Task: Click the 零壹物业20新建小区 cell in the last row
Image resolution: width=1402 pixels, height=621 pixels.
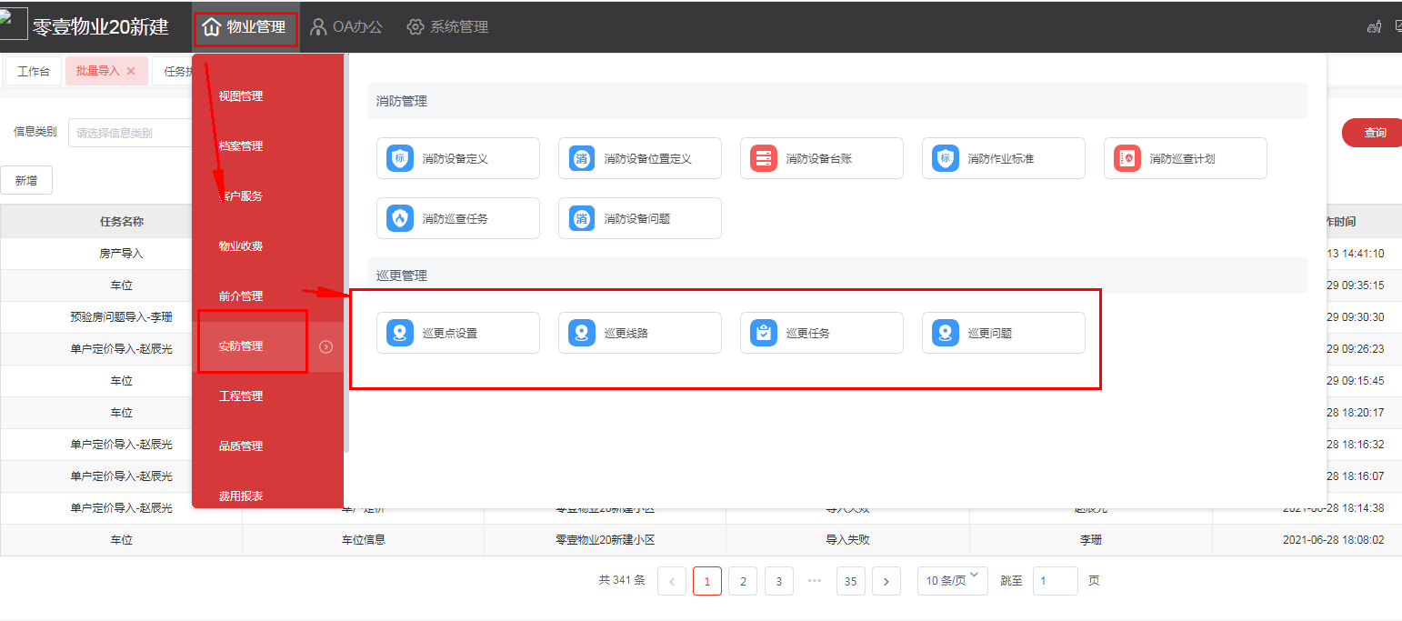Action: point(606,540)
